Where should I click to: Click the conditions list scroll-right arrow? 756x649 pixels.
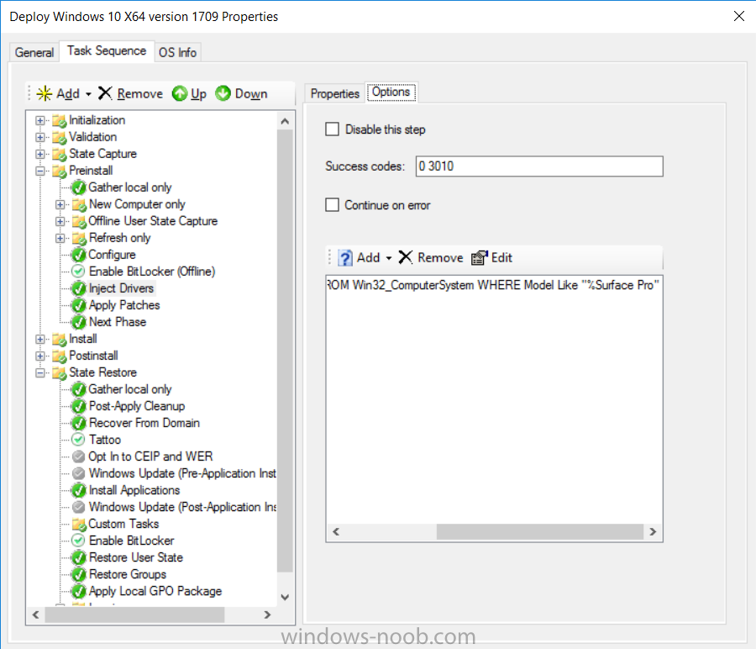tap(653, 532)
